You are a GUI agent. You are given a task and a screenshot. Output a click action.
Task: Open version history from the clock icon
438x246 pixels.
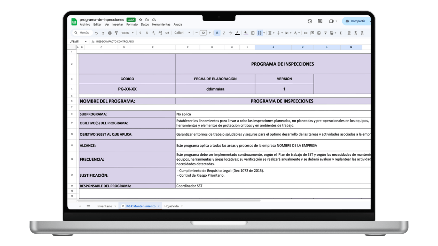pyautogui.click(x=310, y=21)
